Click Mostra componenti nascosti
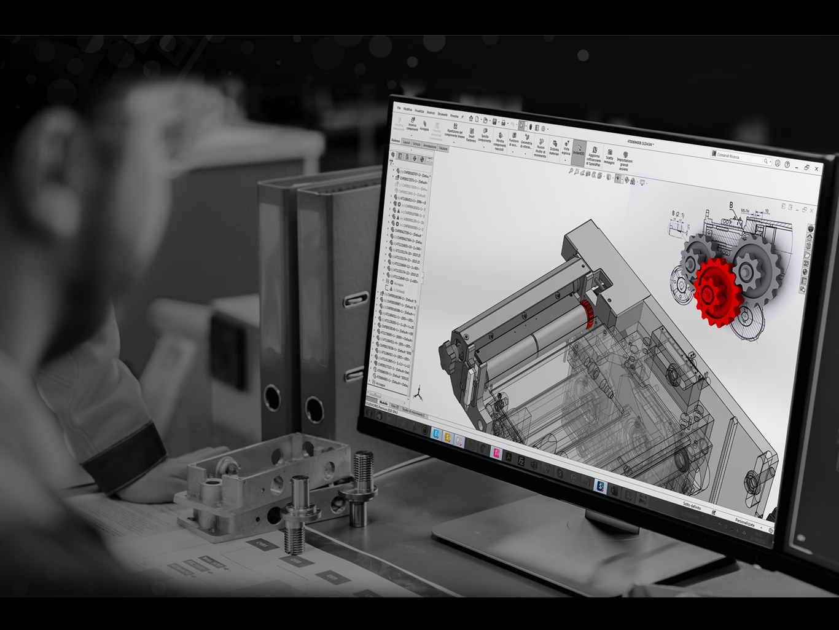Image resolution: width=839 pixels, height=630 pixels. 500,141
